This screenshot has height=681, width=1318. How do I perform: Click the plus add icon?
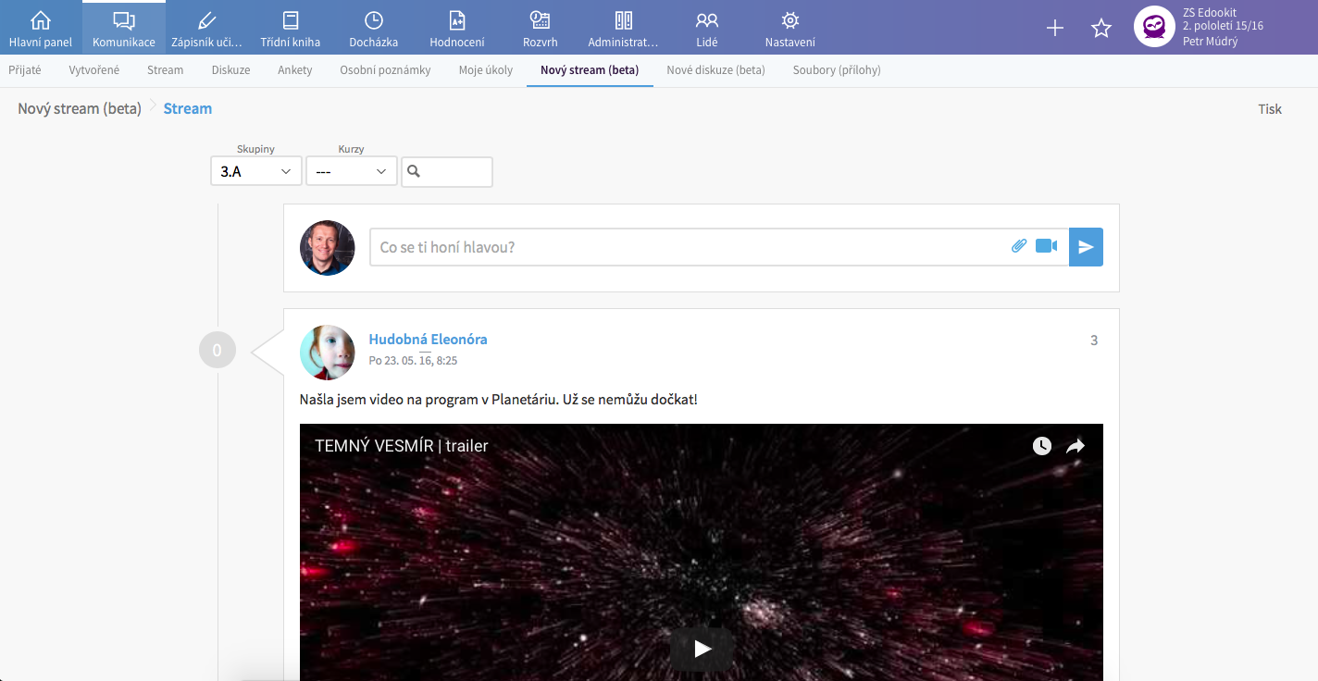1055,28
